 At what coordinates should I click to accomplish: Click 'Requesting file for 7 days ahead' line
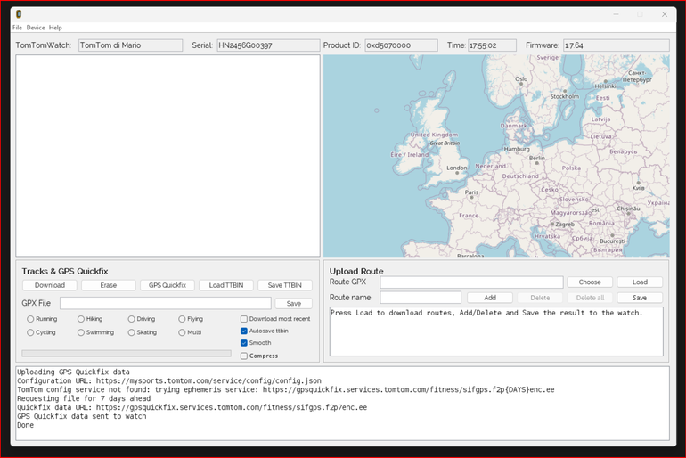click(84, 399)
